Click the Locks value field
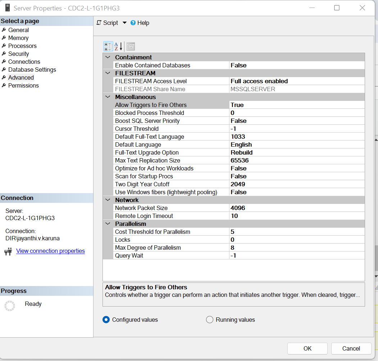Viewport: 378px width, 361px height. pyautogui.click(x=297, y=240)
